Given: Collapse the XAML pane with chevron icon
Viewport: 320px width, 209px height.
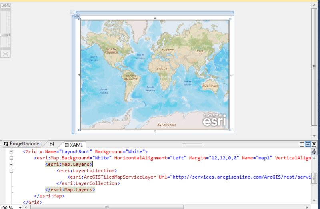Looking at the screenshot, I should coord(314,144).
